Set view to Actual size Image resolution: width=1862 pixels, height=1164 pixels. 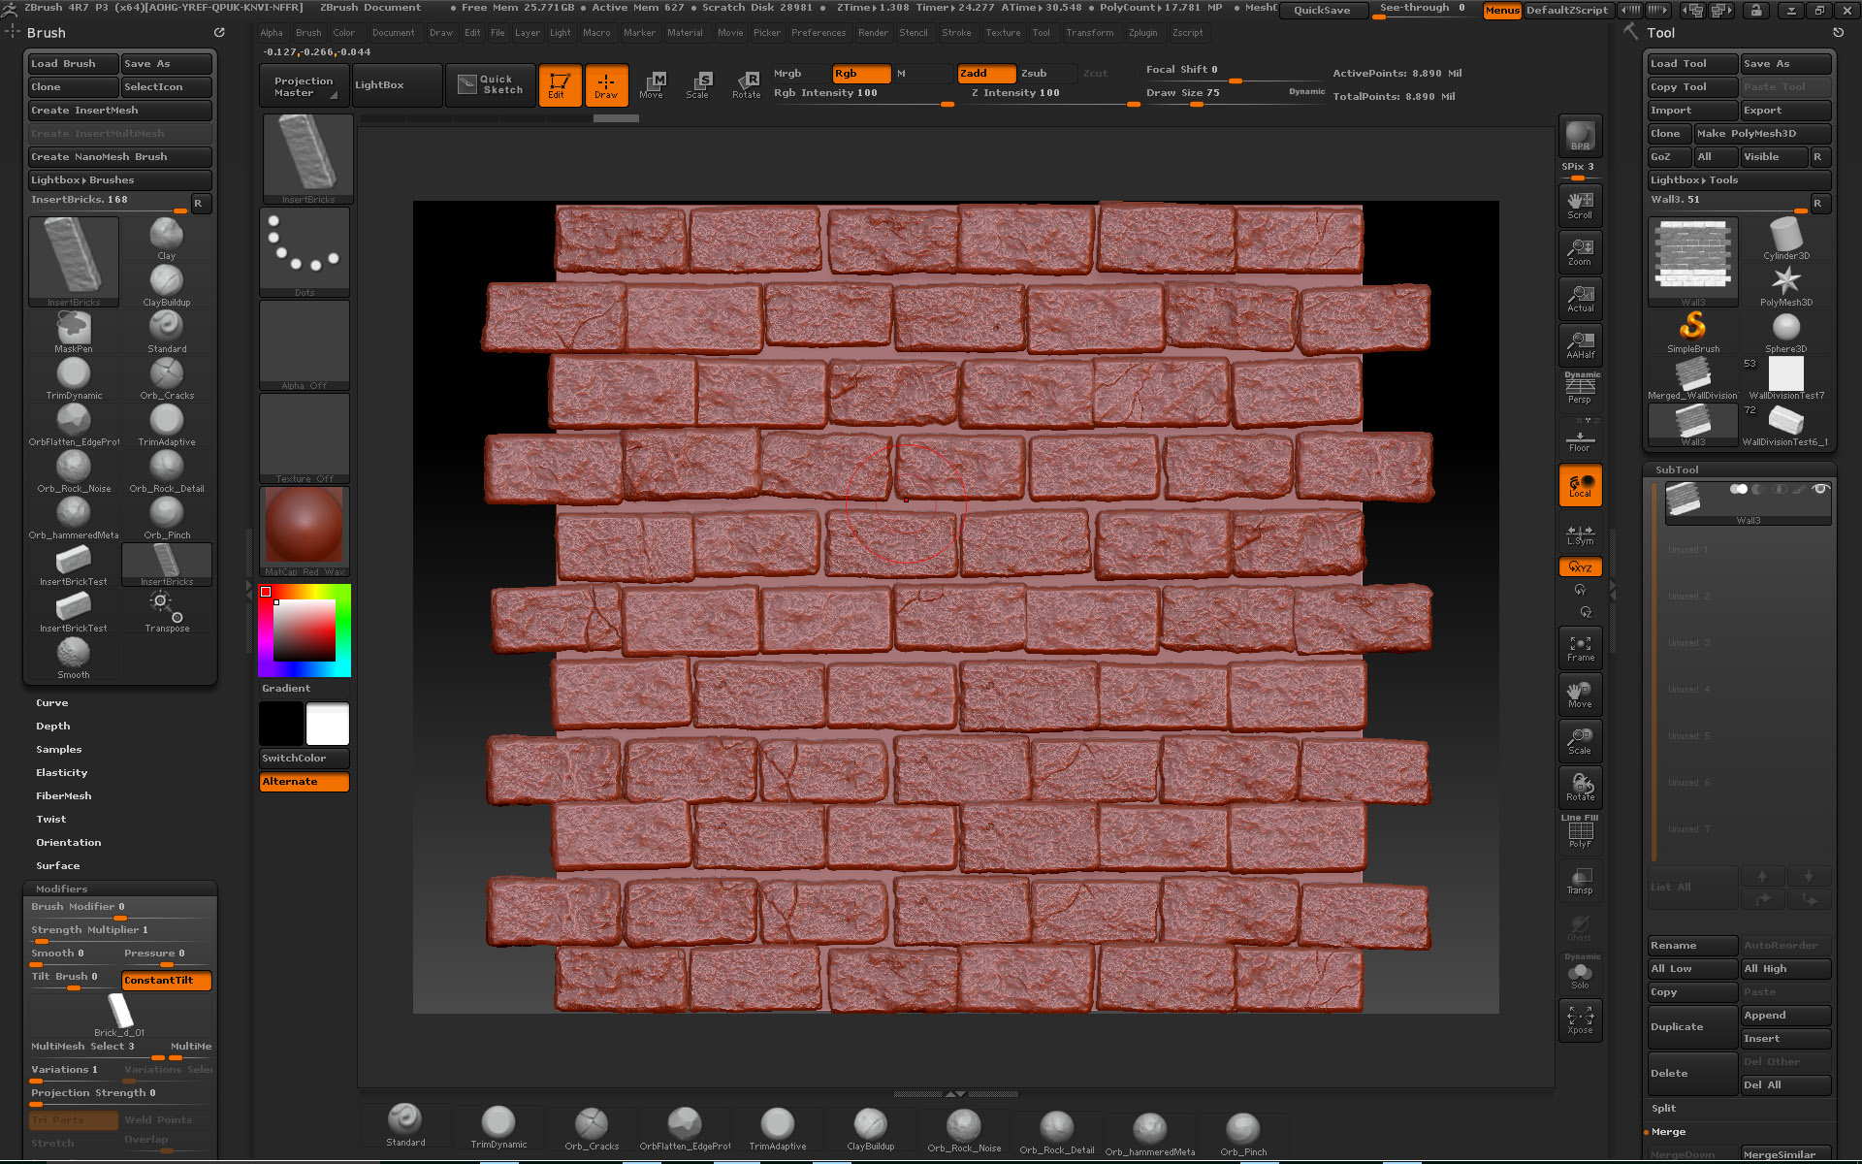pos(1580,299)
